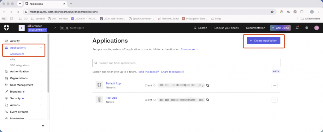
Task: Click the search magnifier in top bar
Action: 195,28
